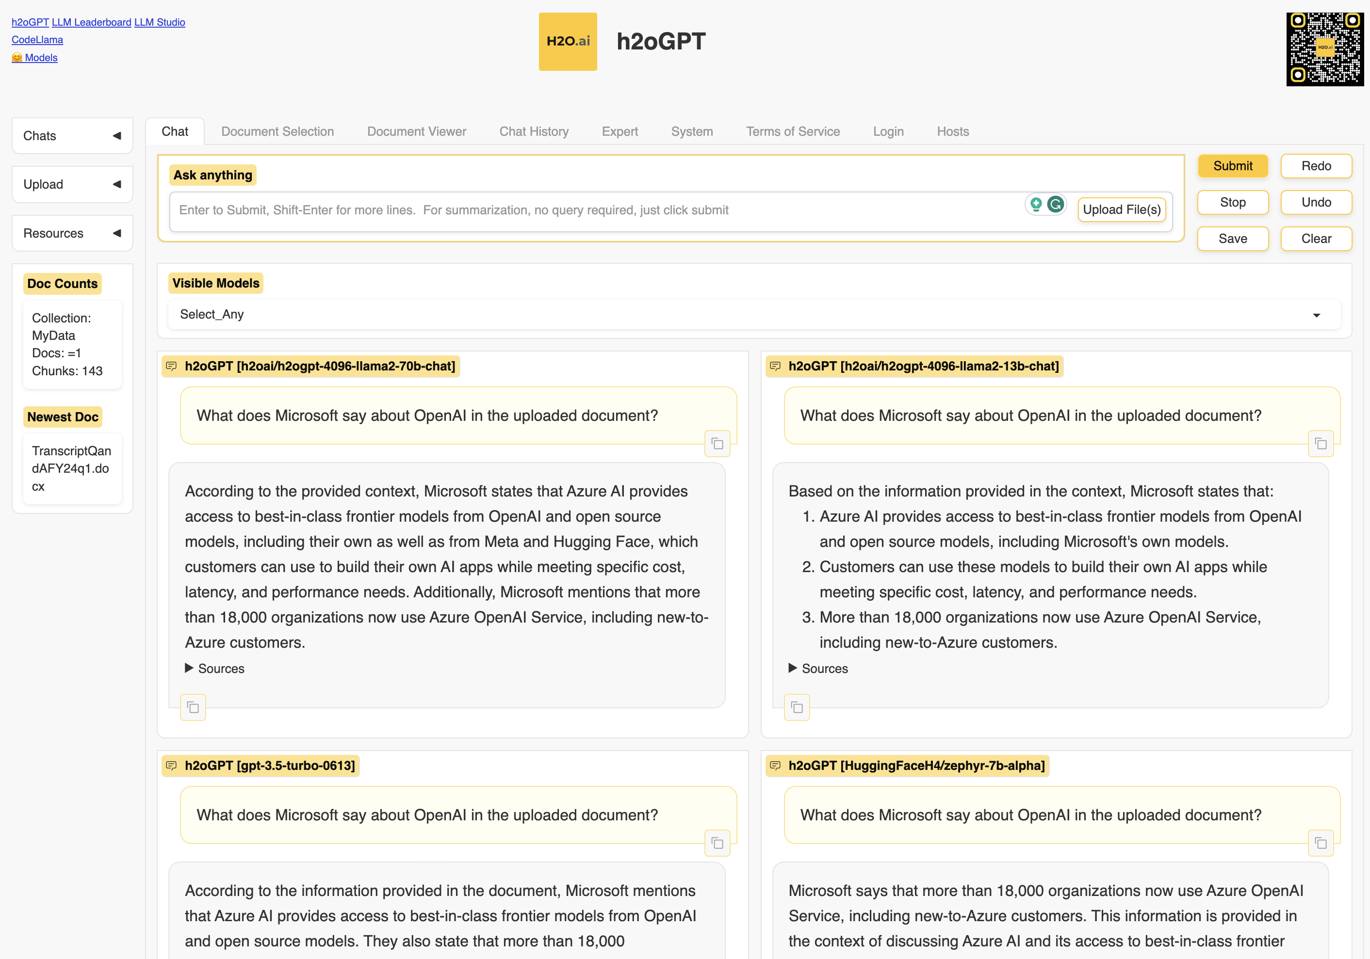Open the Expert tab
Screen dimensions: 1370x959
coord(620,131)
